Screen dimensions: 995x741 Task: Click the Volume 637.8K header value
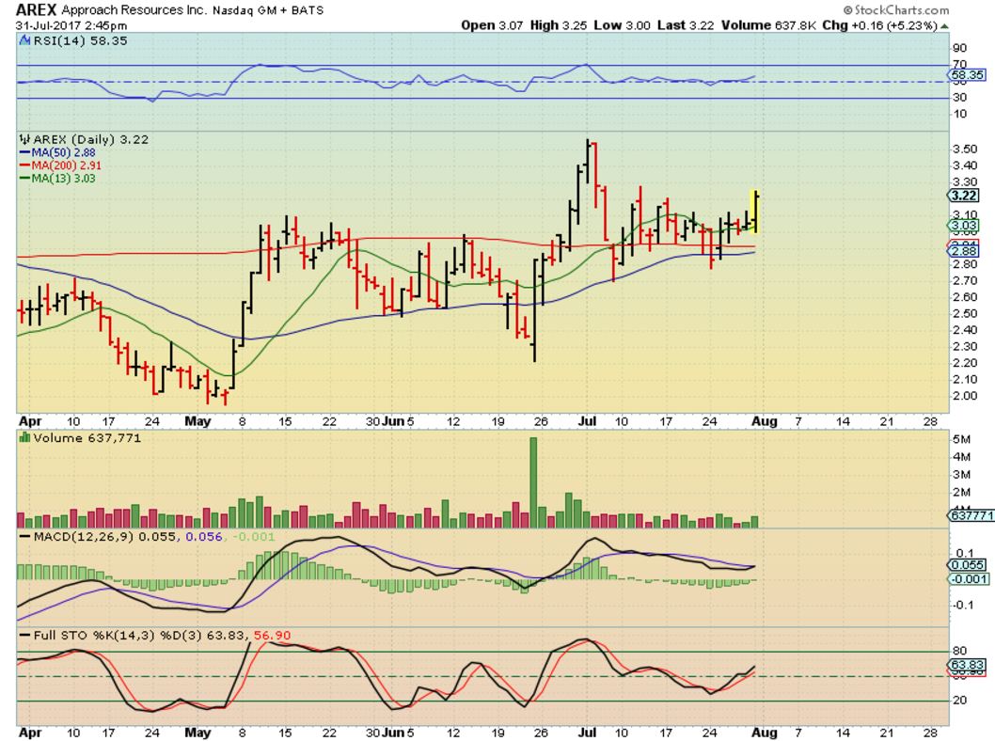(768, 25)
